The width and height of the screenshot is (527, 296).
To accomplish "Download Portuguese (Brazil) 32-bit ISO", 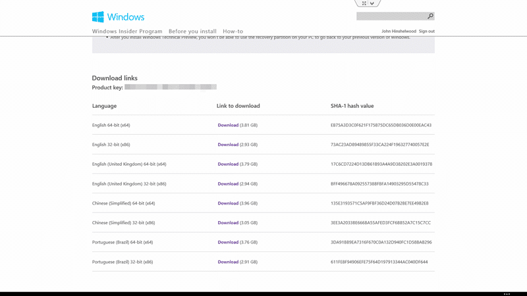I will pyautogui.click(x=228, y=262).
